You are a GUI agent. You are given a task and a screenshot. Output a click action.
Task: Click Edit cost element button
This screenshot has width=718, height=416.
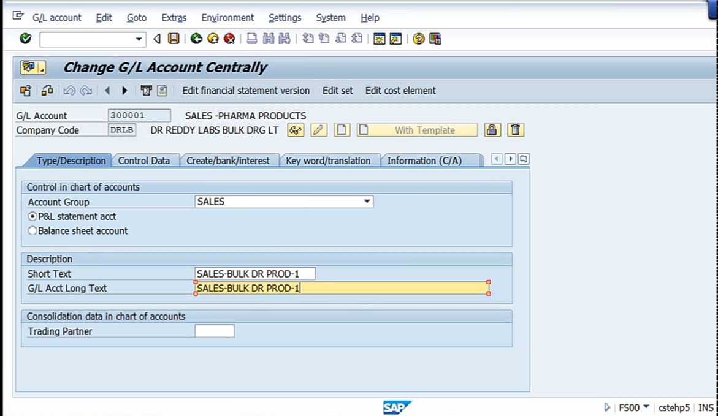tap(400, 91)
